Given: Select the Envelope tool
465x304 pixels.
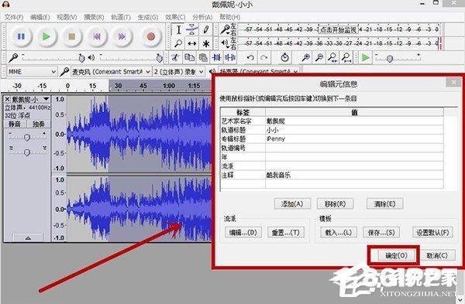Looking at the screenshot, I should pyautogui.click(x=192, y=29).
